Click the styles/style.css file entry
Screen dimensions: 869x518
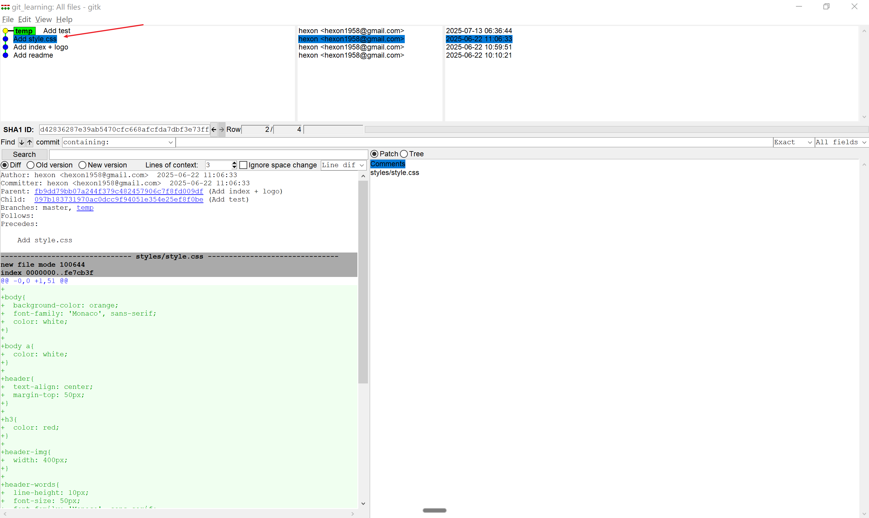(x=395, y=173)
